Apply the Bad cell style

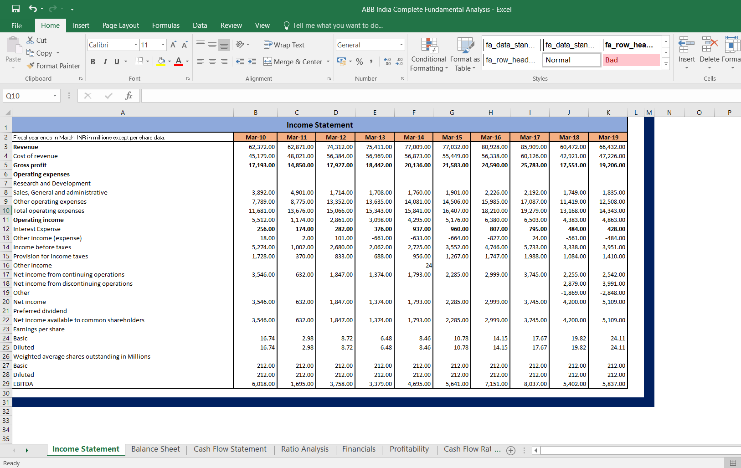pyautogui.click(x=631, y=60)
